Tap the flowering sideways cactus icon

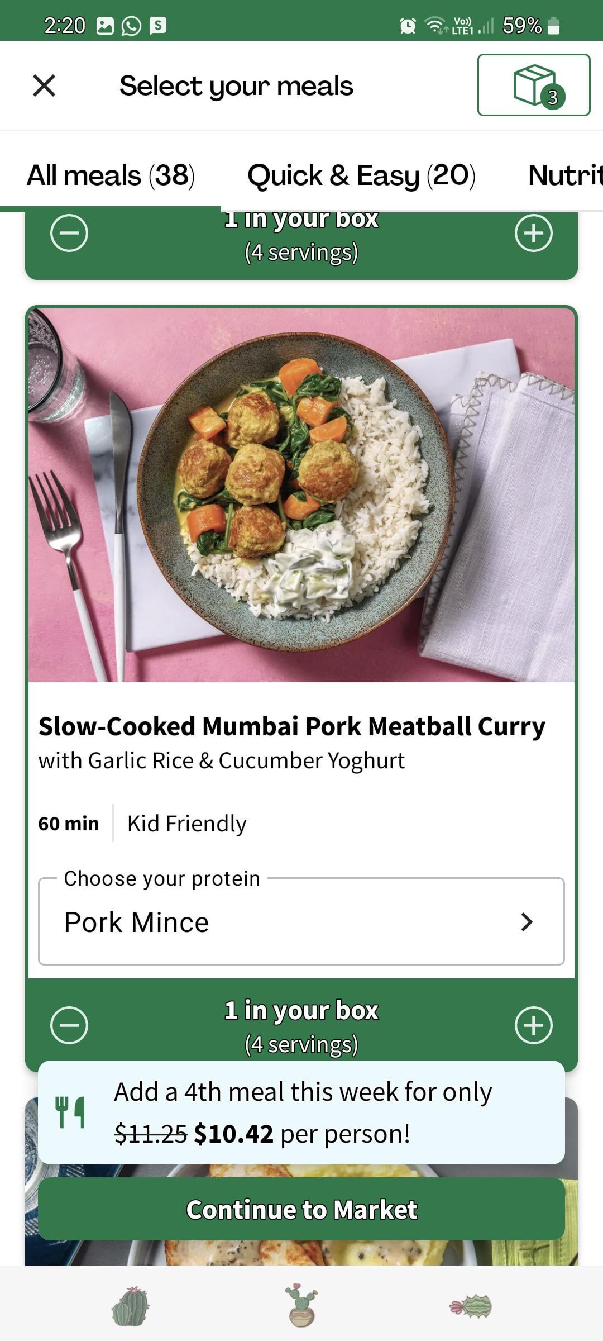(x=471, y=1306)
